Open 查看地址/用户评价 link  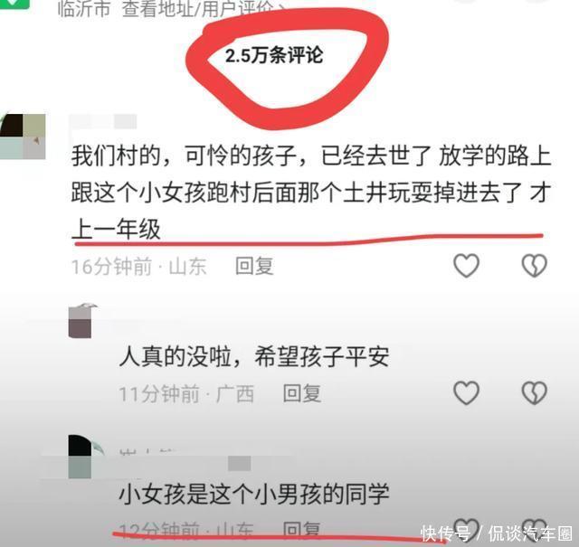(199, 8)
